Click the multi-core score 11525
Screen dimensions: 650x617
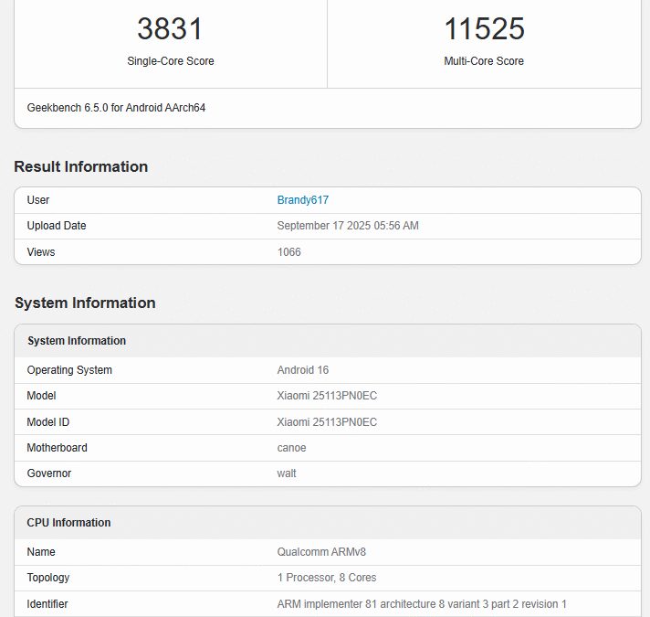[484, 29]
